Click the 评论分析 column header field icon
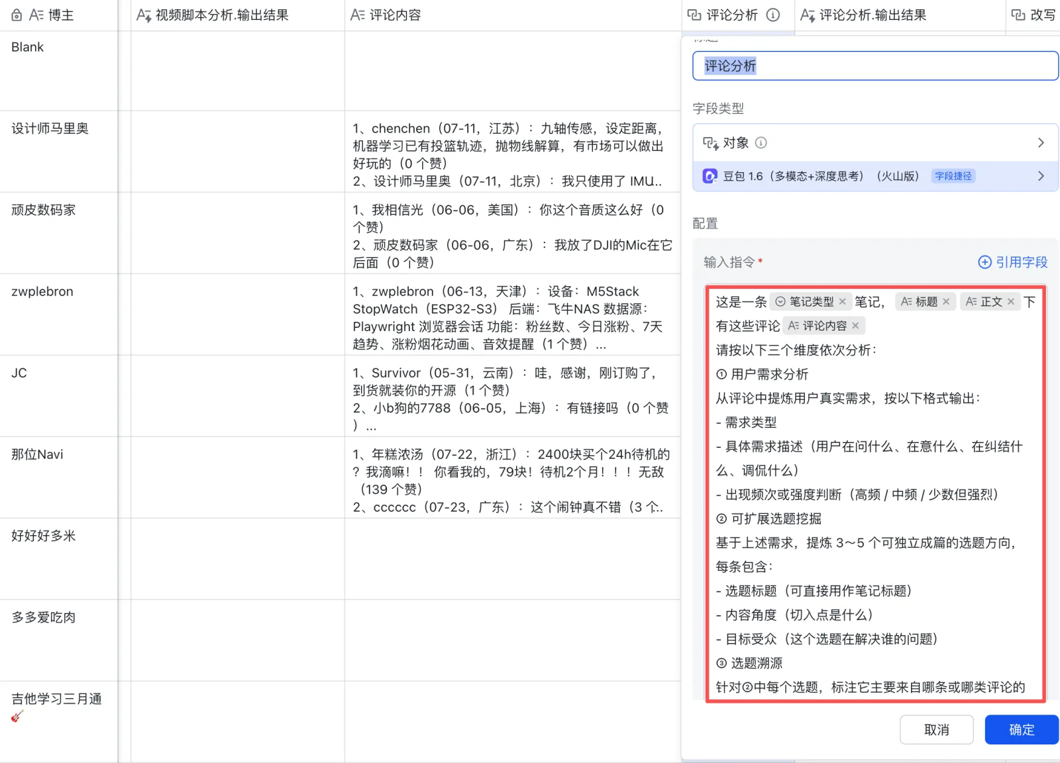The width and height of the screenshot is (1060, 763). 694,15
